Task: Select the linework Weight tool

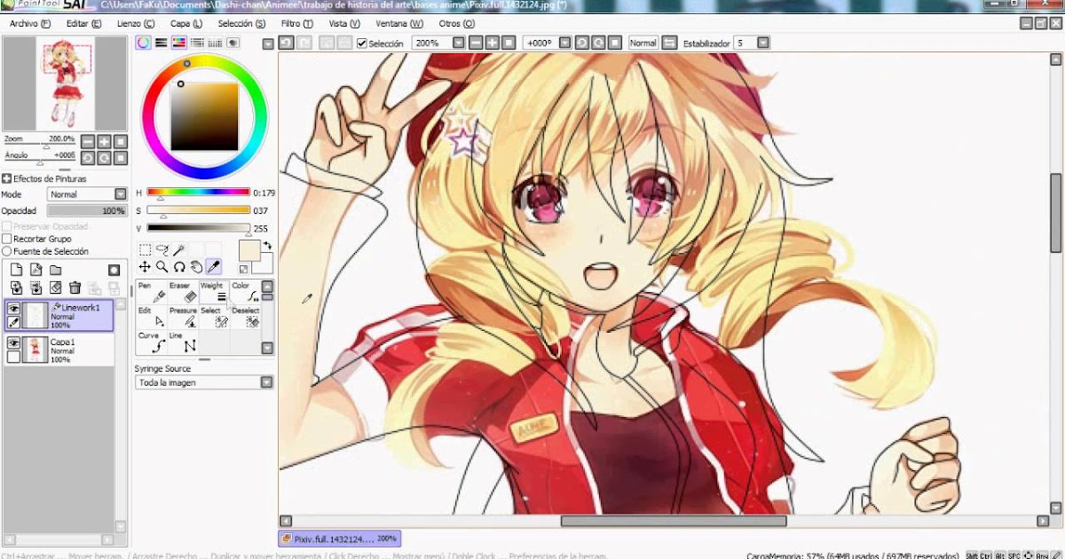Action: (214, 292)
